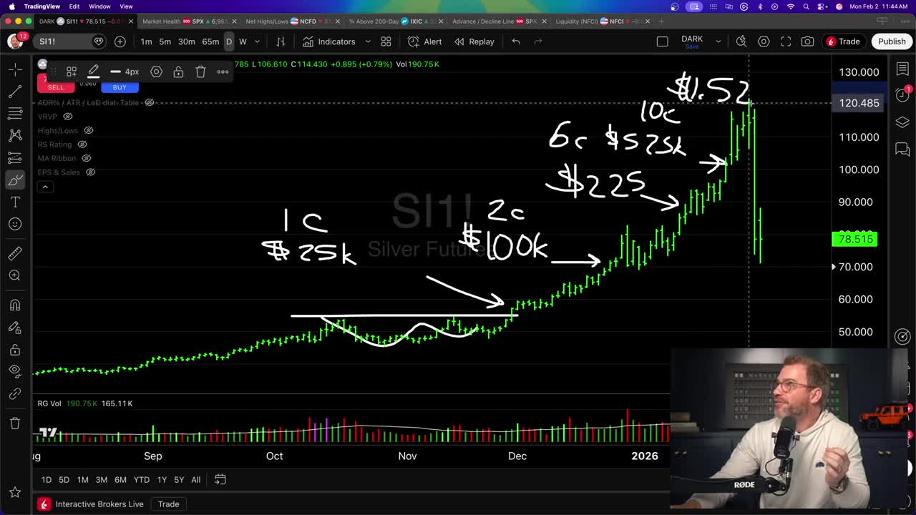Enable Magnet mode in drawing sidebar
This screenshot has width=916, height=515.
[15, 305]
